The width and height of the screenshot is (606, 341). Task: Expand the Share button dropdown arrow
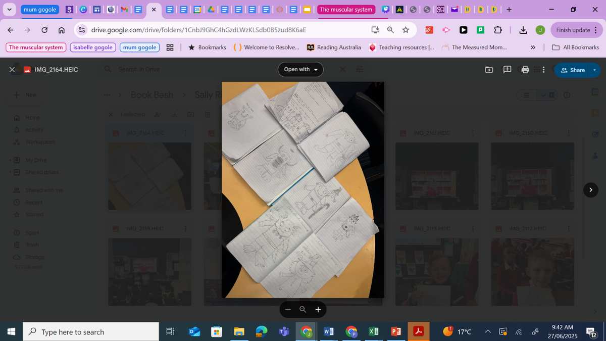(595, 70)
